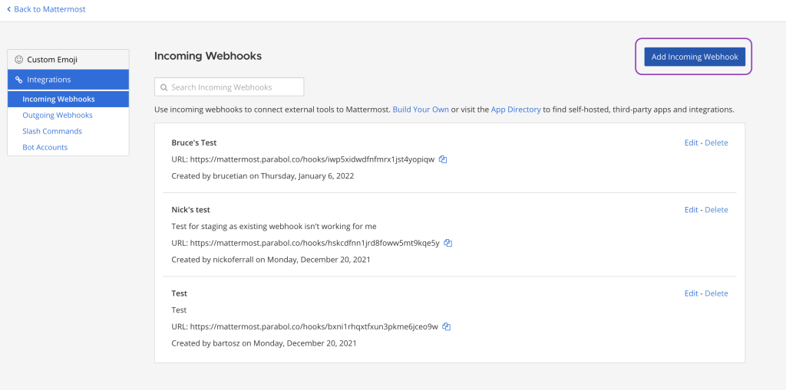
Task: Click Add Incoming Webhook button
Action: 694,57
